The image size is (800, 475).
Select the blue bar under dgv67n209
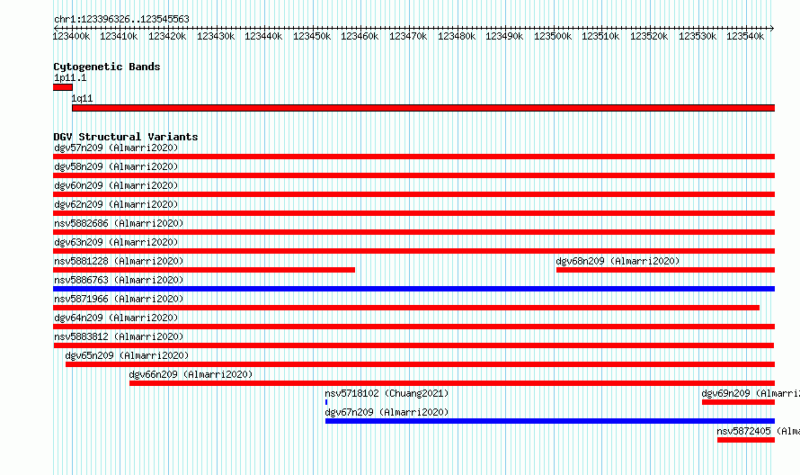pyautogui.click(x=550, y=421)
